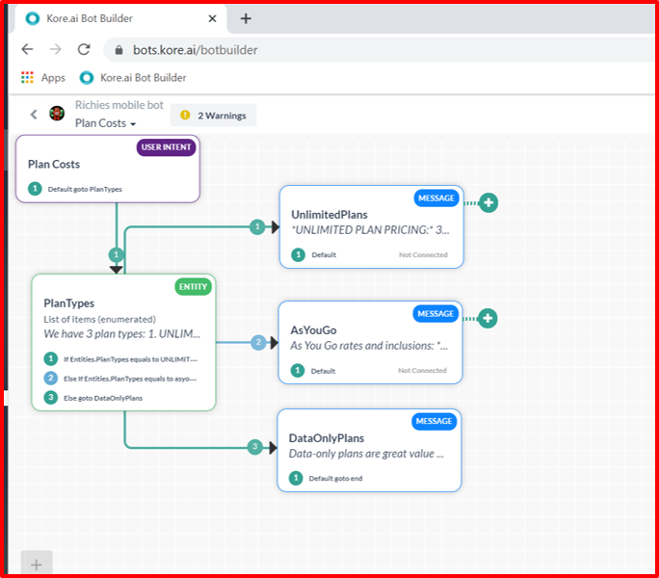Viewport: 659px width, 578px height.
Task: Click the browser forward arrow
Action: pos(56,49)
